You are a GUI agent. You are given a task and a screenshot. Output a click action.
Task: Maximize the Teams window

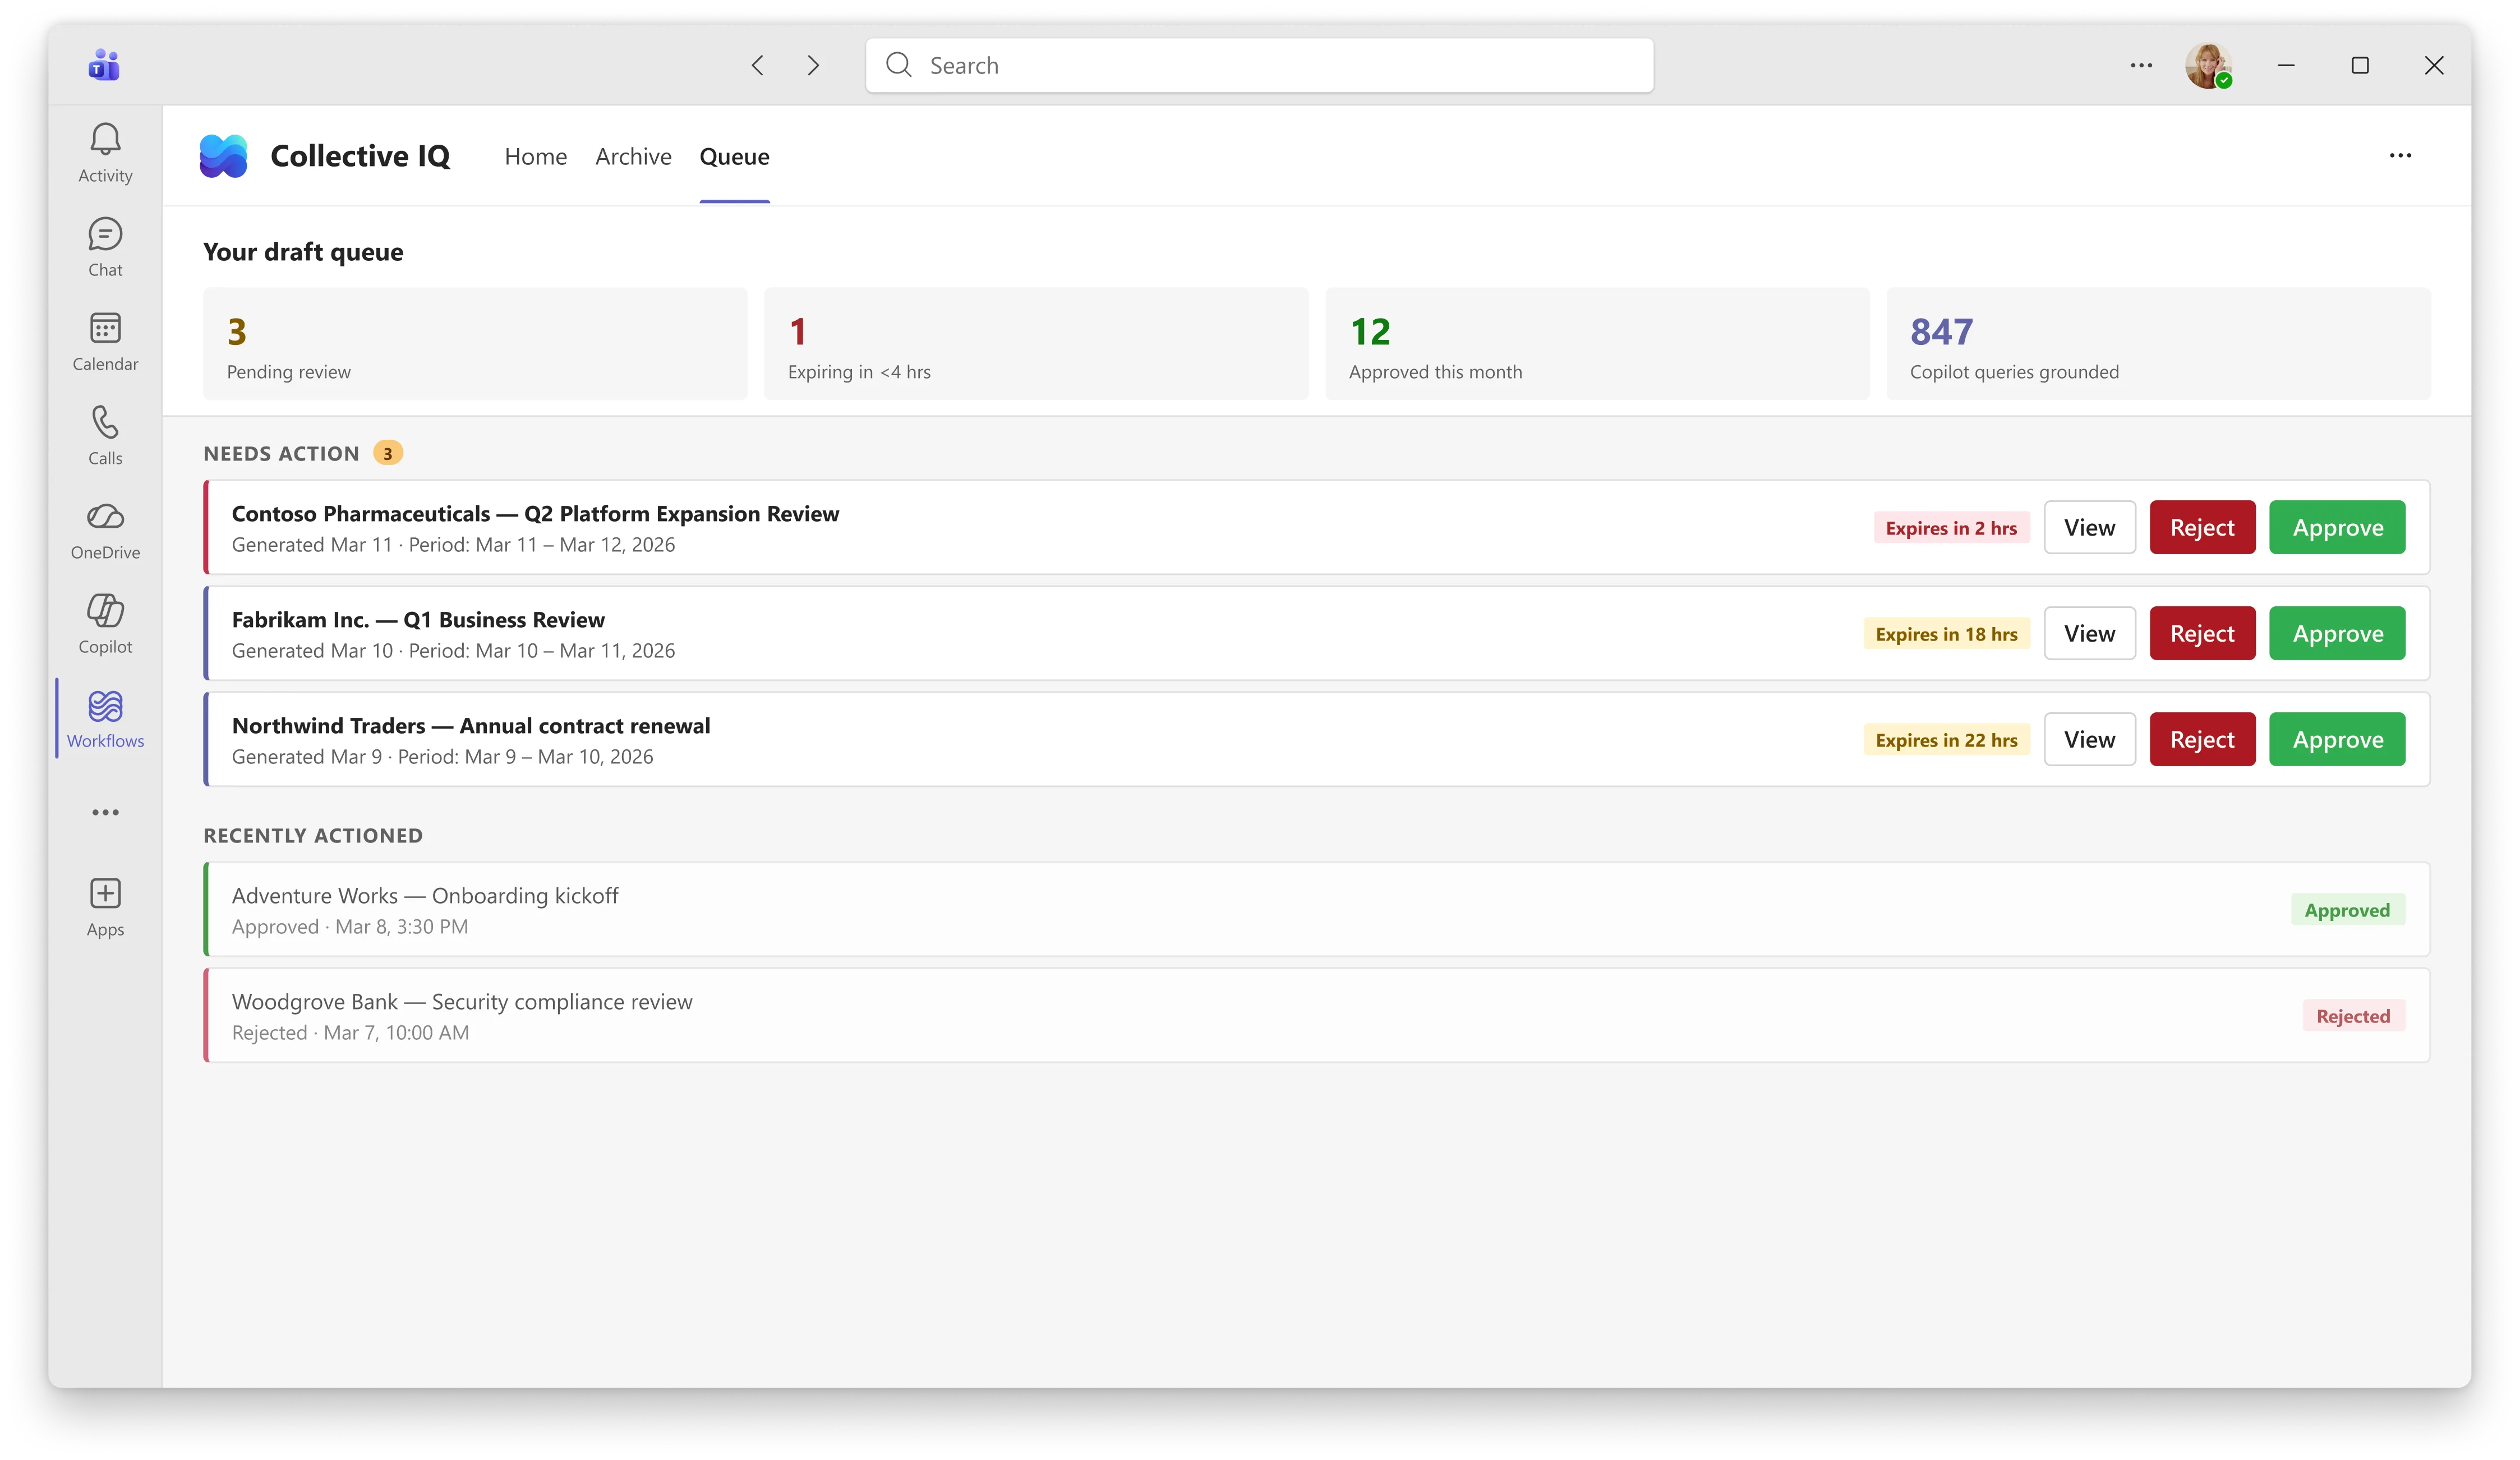(2360, 65)
